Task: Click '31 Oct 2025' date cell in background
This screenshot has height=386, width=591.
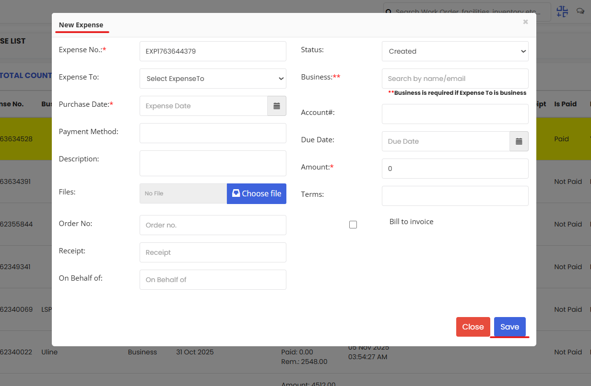Action: click(x=195, y=352)
